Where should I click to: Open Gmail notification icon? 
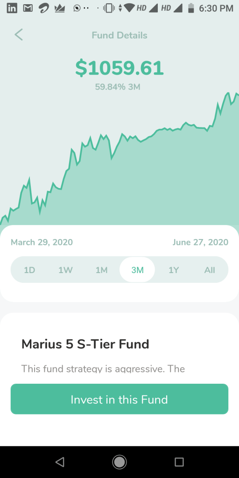(x=28, y=8)
